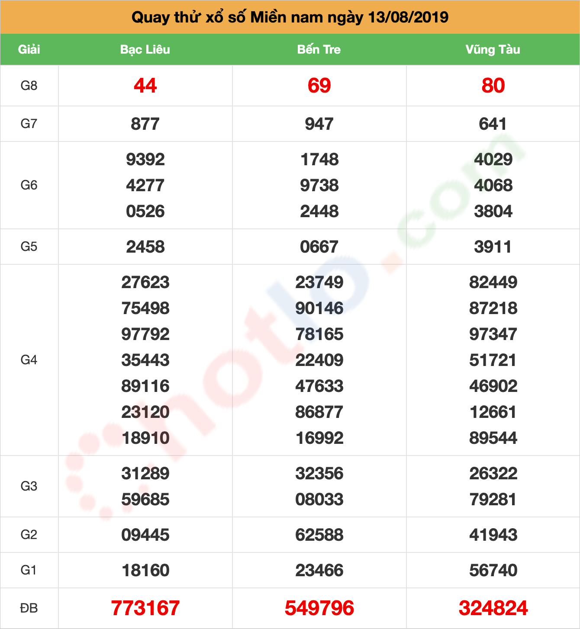Select G4 value 82449
The width and height of the screenshot is (580, 629).
pos(493,282)
